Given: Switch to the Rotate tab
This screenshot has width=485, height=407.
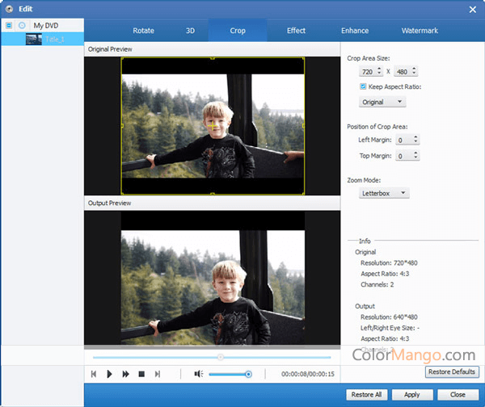Looking at the screenshot, I should [x=143, y=31].
